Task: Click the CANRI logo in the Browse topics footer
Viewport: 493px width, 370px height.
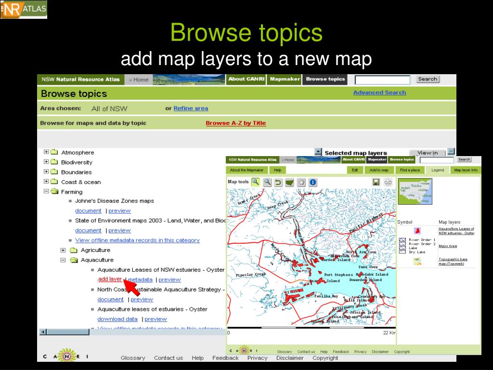Action: pos(65,356)
